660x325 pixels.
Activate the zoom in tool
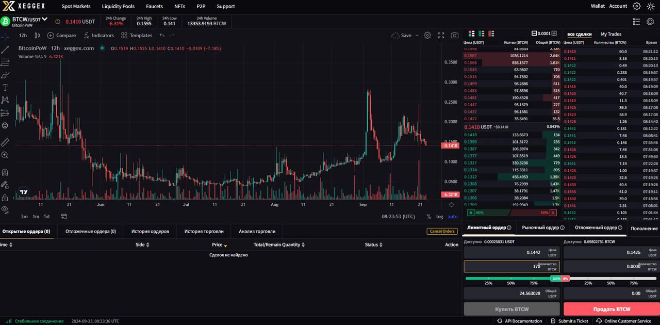click(x=5, y=155)
